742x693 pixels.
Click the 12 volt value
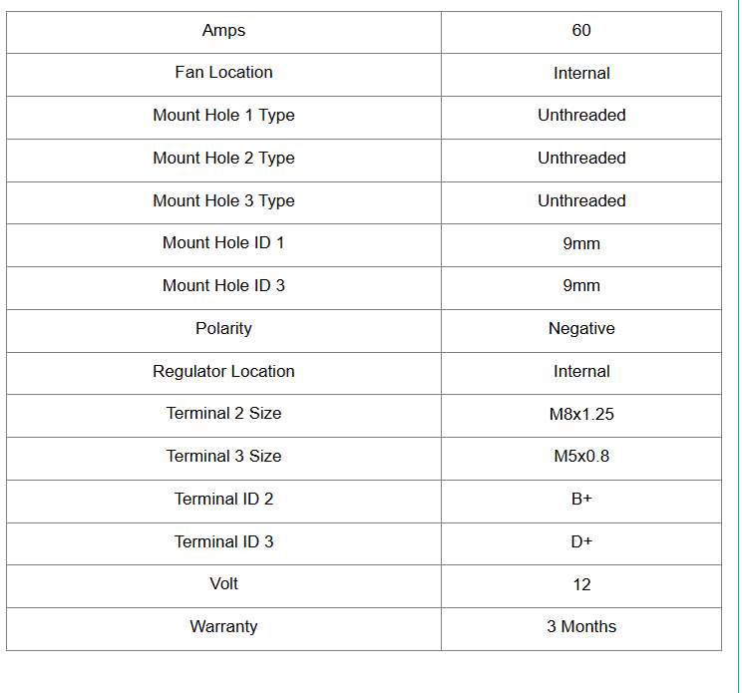coord(581,584)
